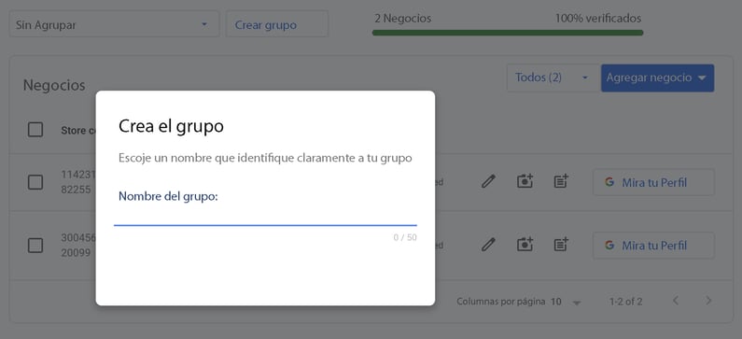This screenshot has width=742, height=339.
Task: Click the edit pencil icon for store 114231
Action: (488, 182)
